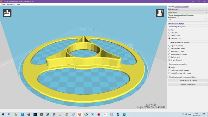Click the Température input field

coord(187,20)
